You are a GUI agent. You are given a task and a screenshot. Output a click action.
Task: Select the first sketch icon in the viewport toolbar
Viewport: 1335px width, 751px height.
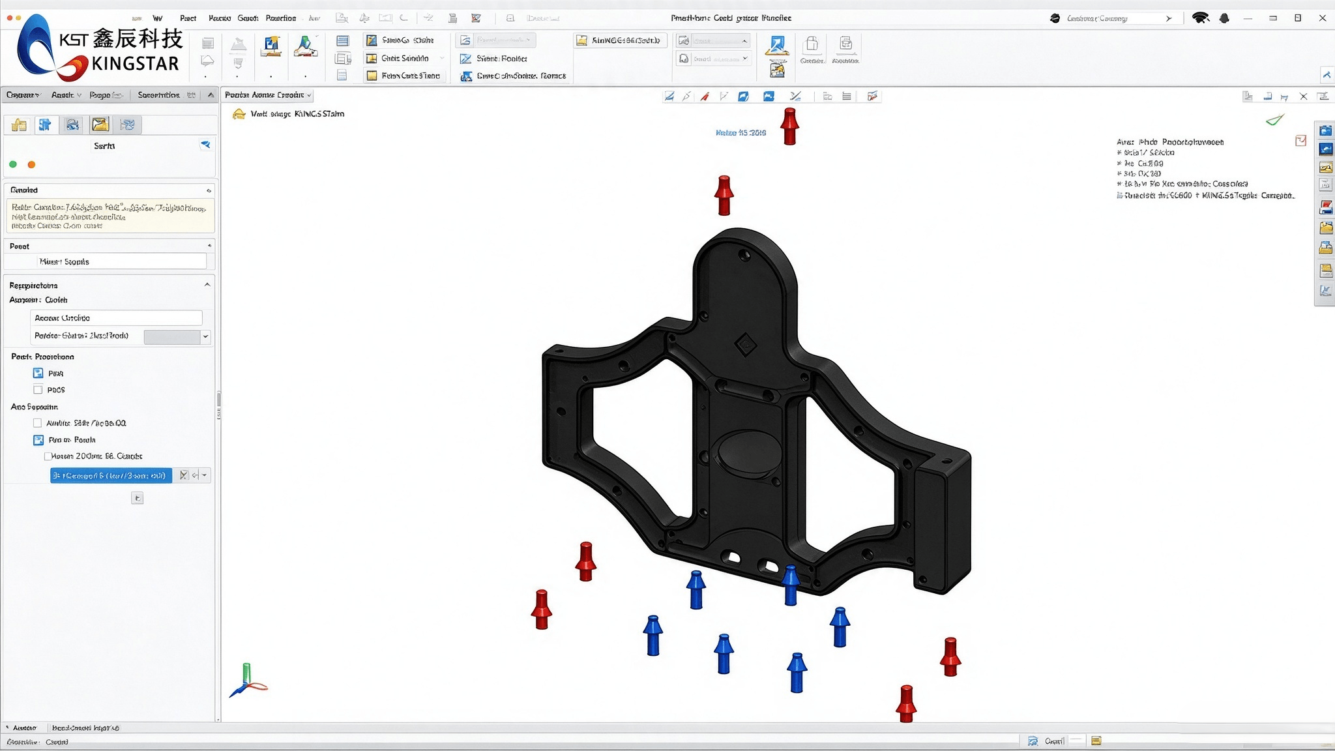(x=669, y=96)
